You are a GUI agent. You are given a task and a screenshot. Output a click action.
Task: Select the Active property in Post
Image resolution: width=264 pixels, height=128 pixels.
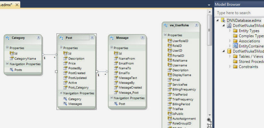click(x=73, y=83)
